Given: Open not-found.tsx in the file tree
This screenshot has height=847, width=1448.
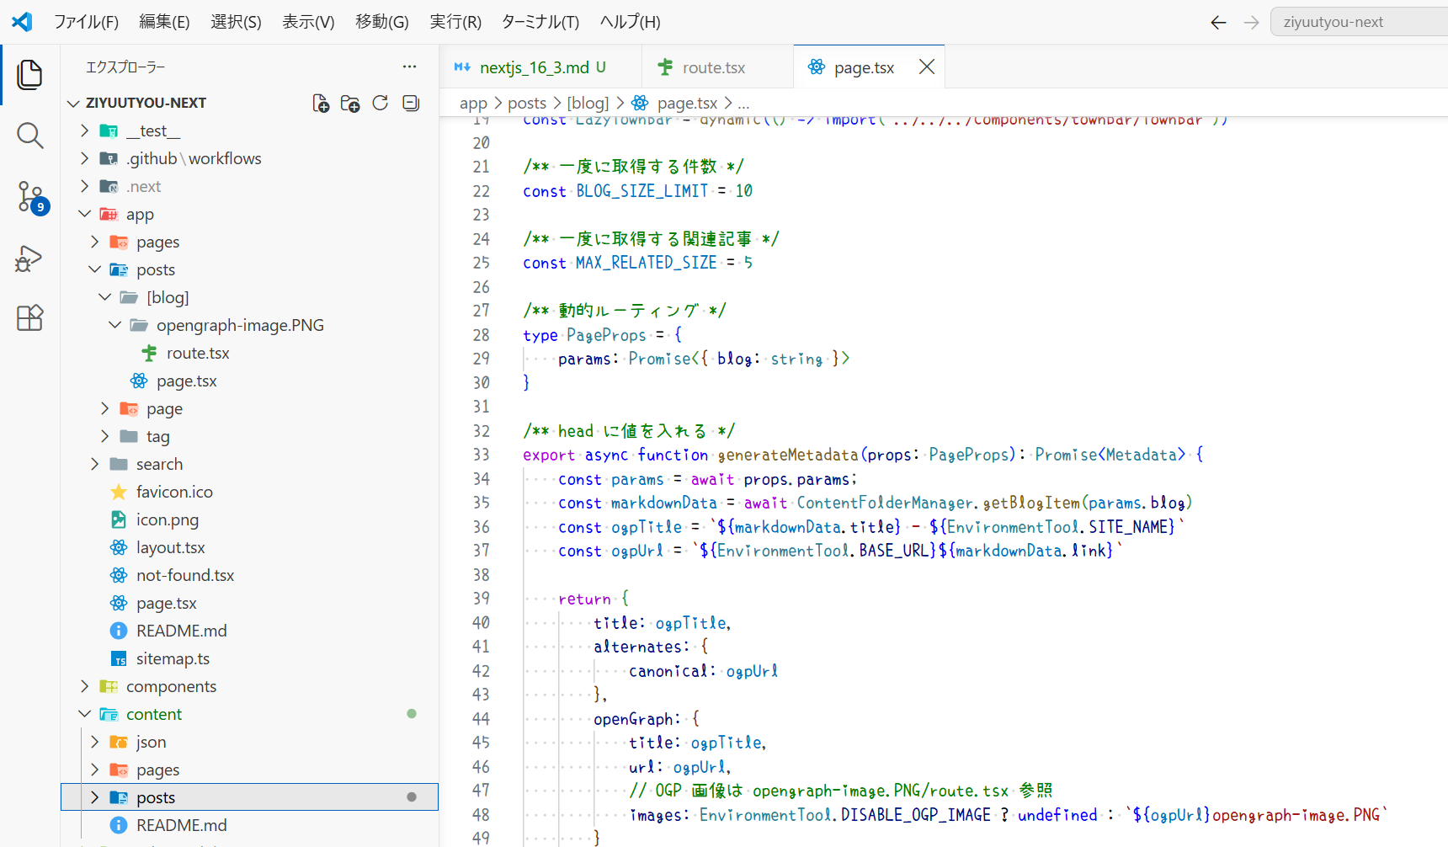Looking at the screenshot, I should (x=185, y=575).
